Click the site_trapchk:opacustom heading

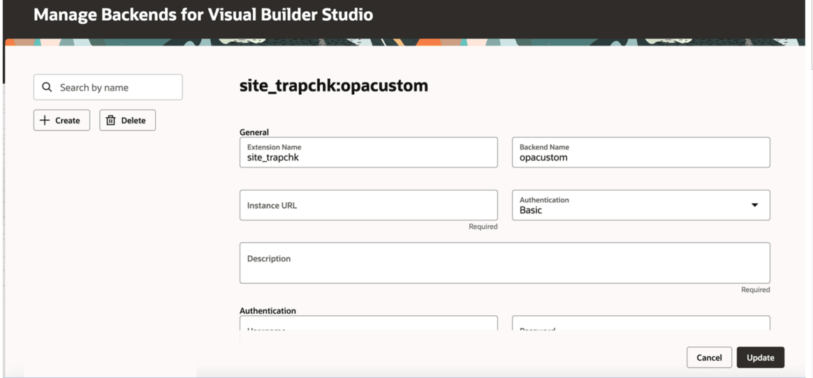point(334,86)
